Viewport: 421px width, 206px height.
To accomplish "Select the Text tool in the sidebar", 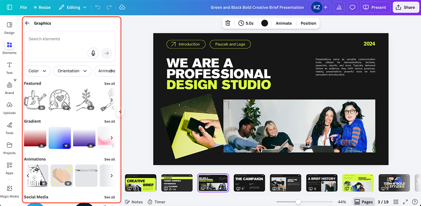I will pos(9,67).
